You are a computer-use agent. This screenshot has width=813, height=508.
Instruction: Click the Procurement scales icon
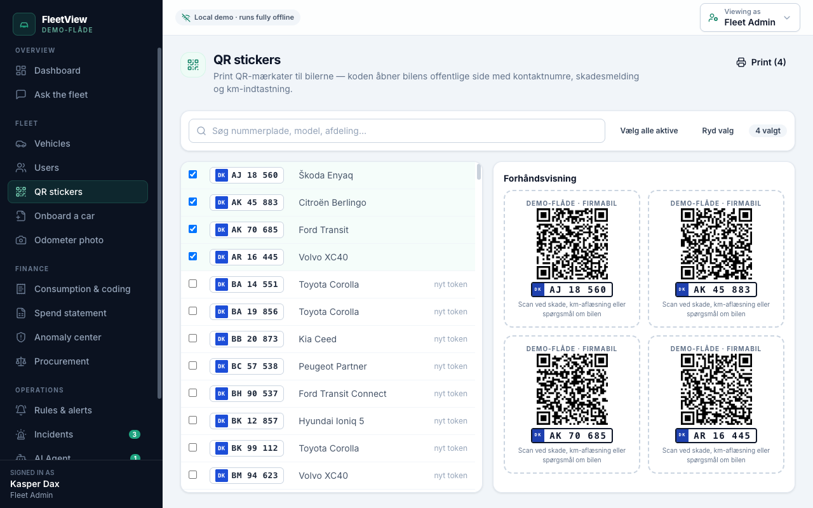[21, 361]
